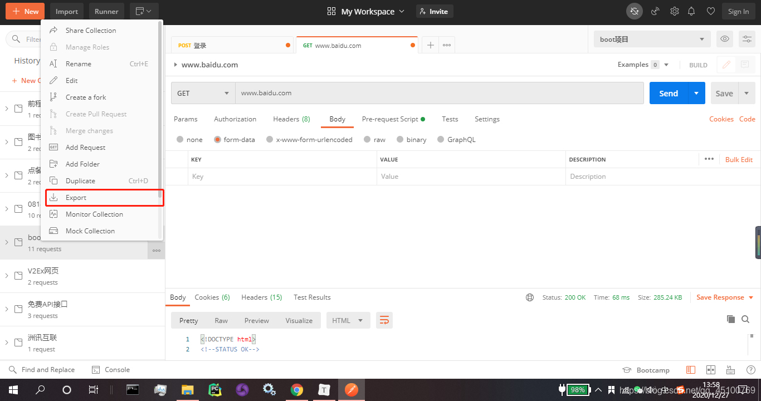Viewport: 761px width, 401px height.
Task: Copy response using the copy icon
Action: pos(731,319)
